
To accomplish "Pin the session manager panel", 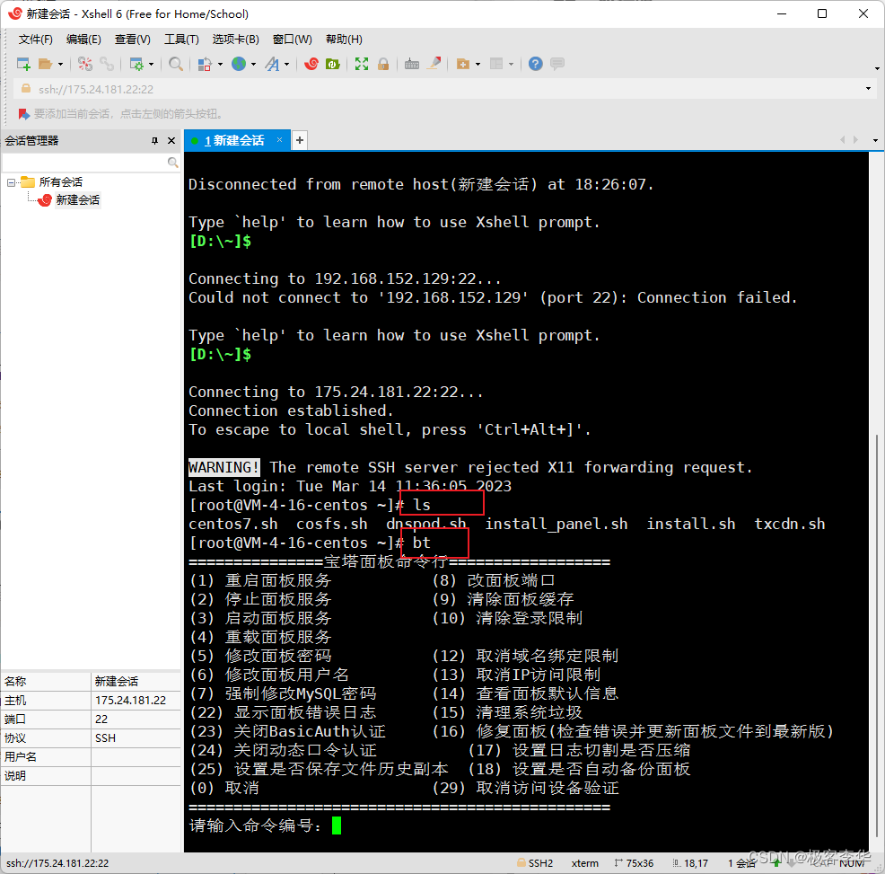I will point(154,140).
